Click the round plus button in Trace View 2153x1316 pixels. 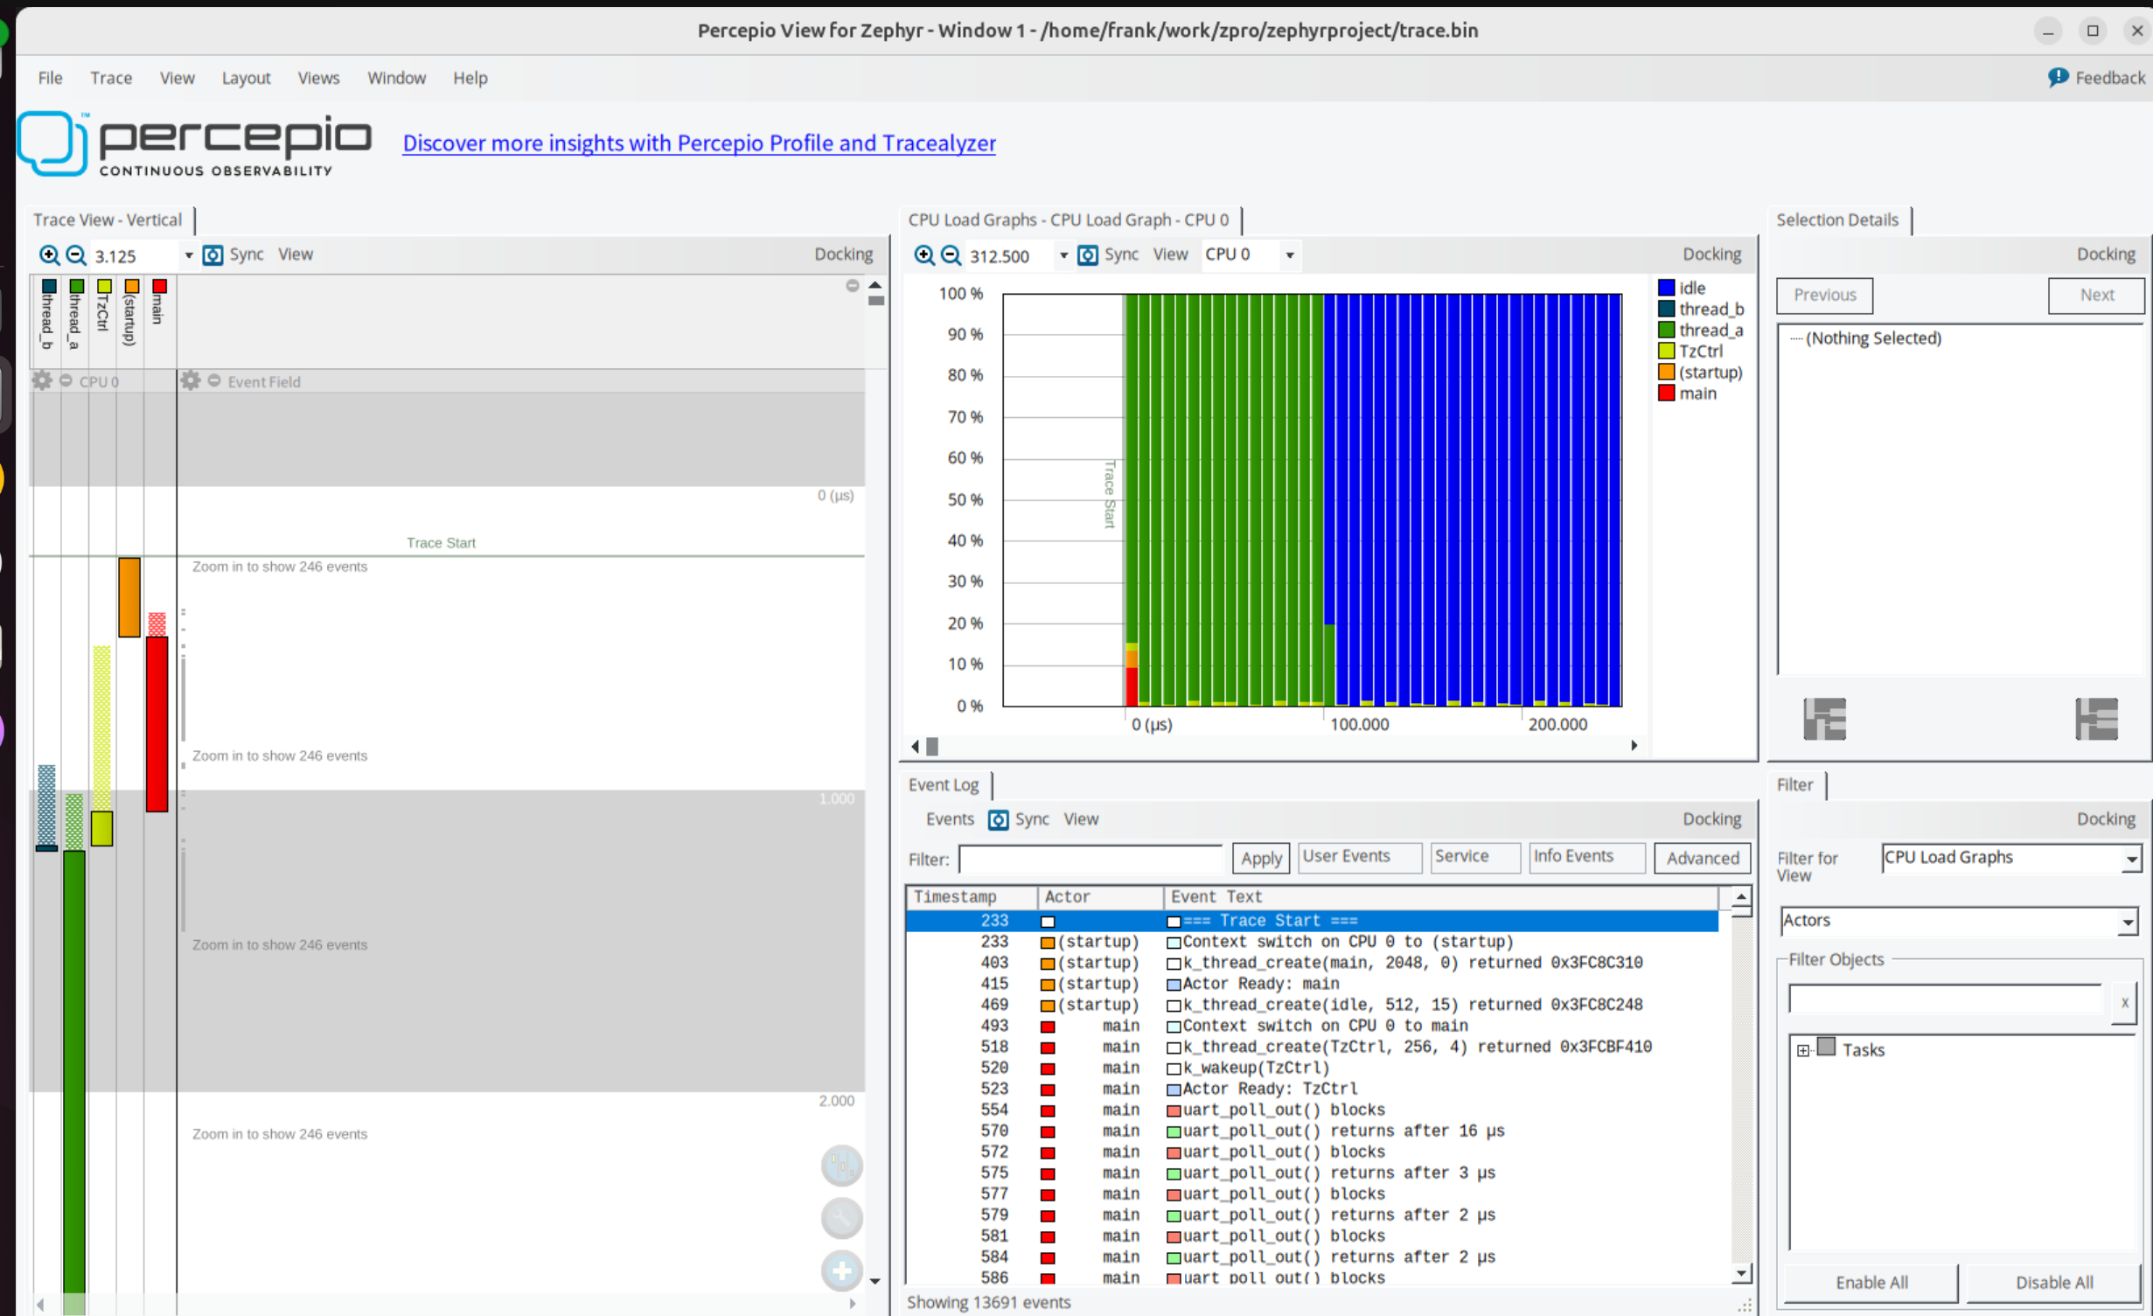tap(842, 1271)
